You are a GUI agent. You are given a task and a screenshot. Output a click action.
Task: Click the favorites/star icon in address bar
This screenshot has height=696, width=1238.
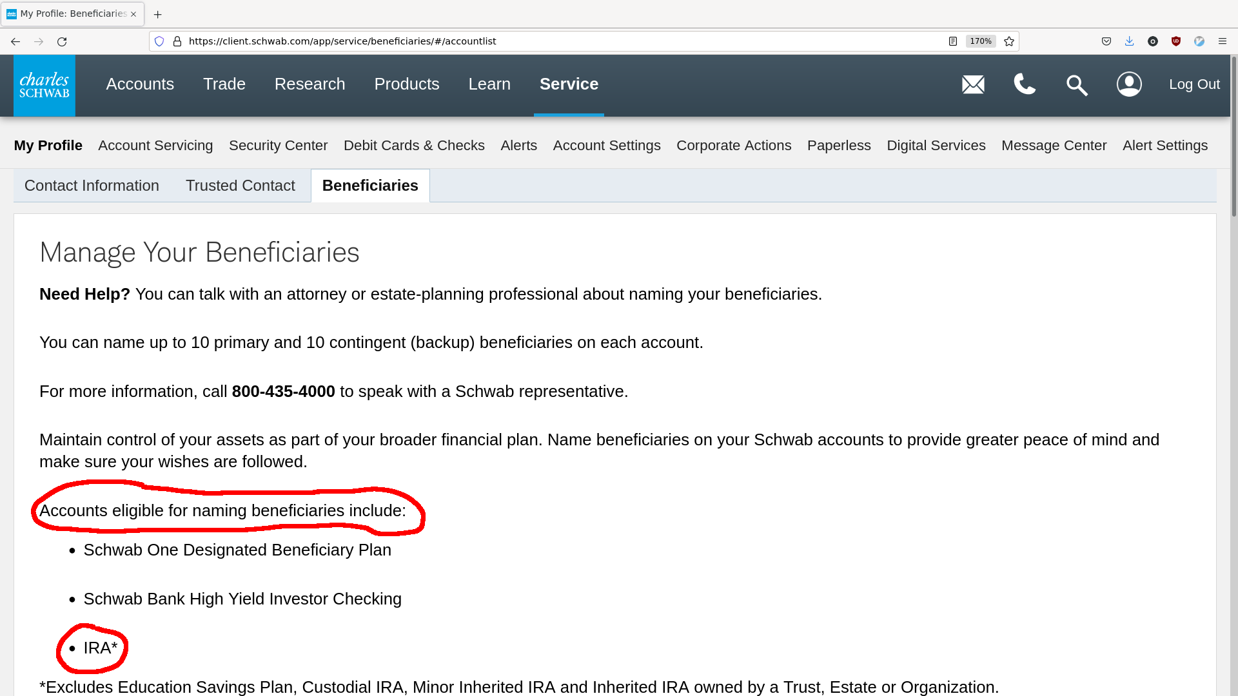tap(1008, 41)
